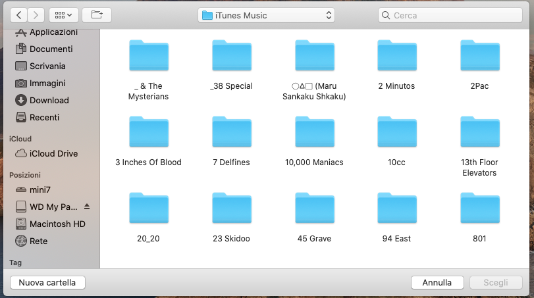Select WD My Pa... drive in sidebar
The height and width of the screenshot is (298, 534).
[47, 207]
